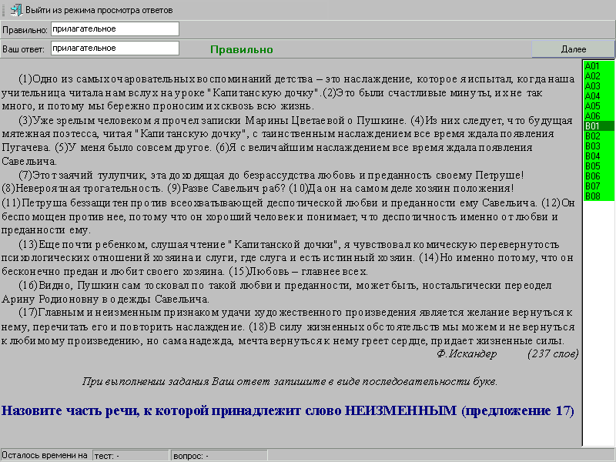Click the 'Правильно:' field label
The height and width of the screenshot is (462, 616).
(25, 30)
